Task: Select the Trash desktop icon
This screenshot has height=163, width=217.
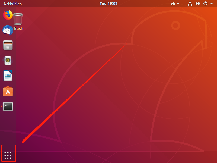Action: 18,22
